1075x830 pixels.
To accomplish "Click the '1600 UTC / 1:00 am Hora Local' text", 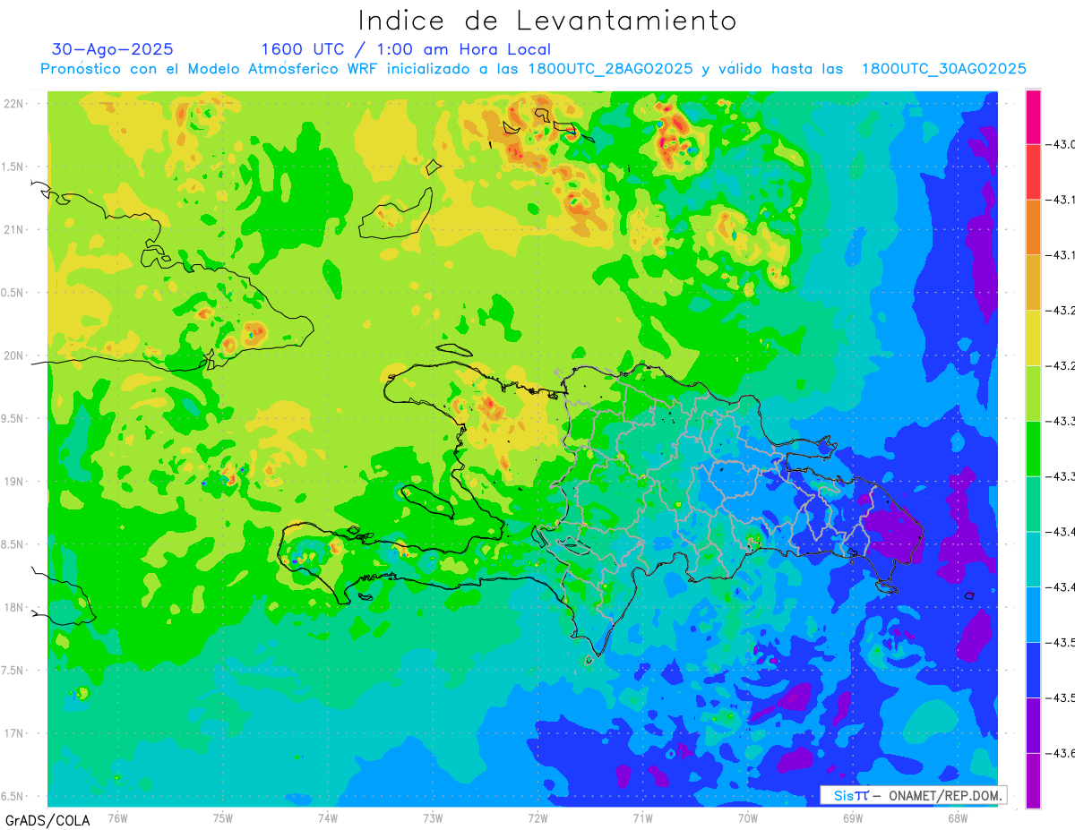I will [x=406, y=49].
